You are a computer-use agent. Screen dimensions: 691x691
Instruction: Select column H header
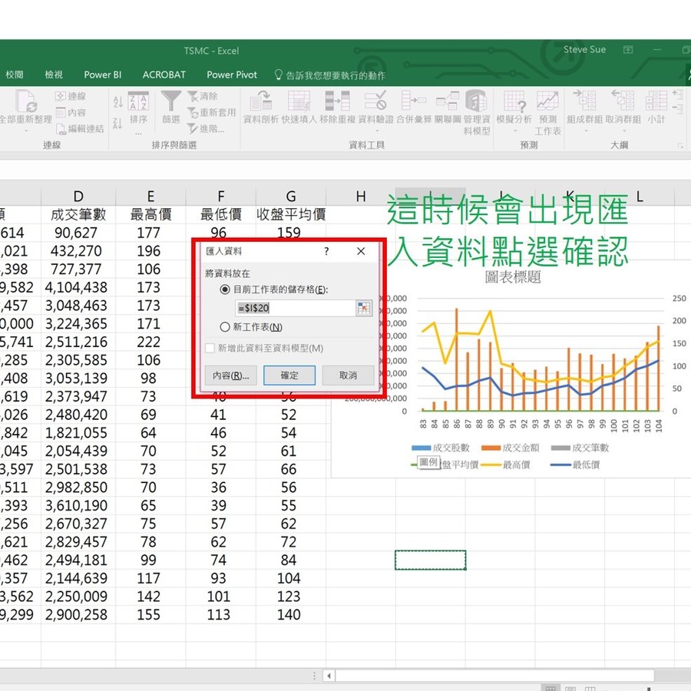[x=361, y=196]
